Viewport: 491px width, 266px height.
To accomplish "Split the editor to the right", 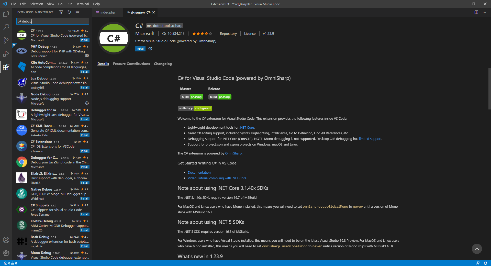I will pyautogui.click(x=476, y=12).
